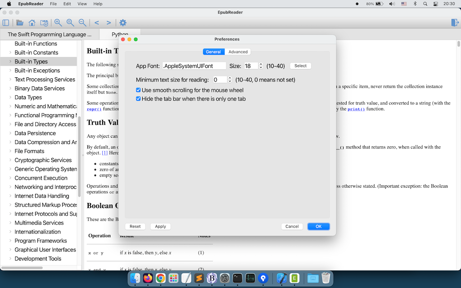Switch to the Advanced preferences tab
This screenshot has width=461, height=288.
point(238,51)
